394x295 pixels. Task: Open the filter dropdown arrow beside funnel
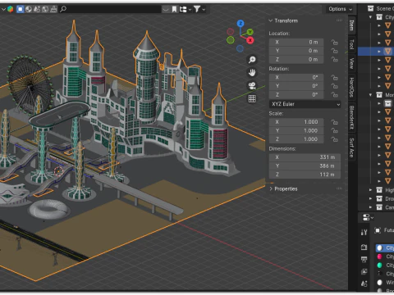tap(204, 9)
